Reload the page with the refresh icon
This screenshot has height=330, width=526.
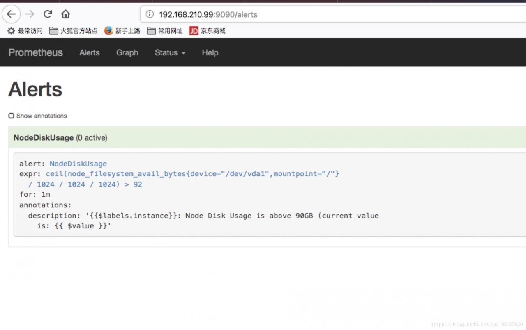[48, 14]
